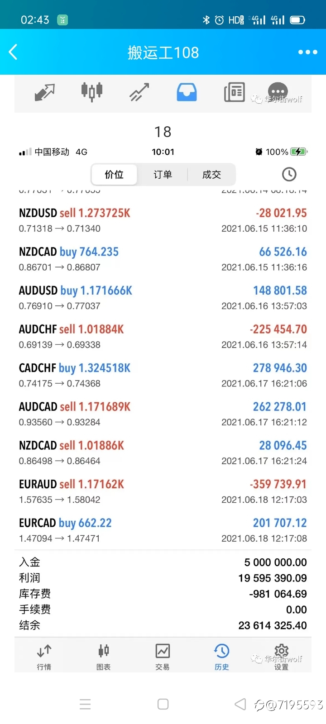
Task: Open 历史 in bottom navigation
Action: (222, 657)
